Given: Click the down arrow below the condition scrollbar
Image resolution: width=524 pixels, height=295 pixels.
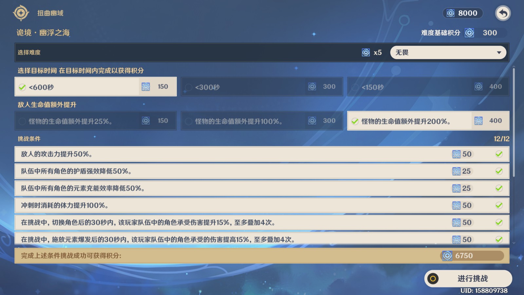Looking at the screenshot, I should point(514,243).
